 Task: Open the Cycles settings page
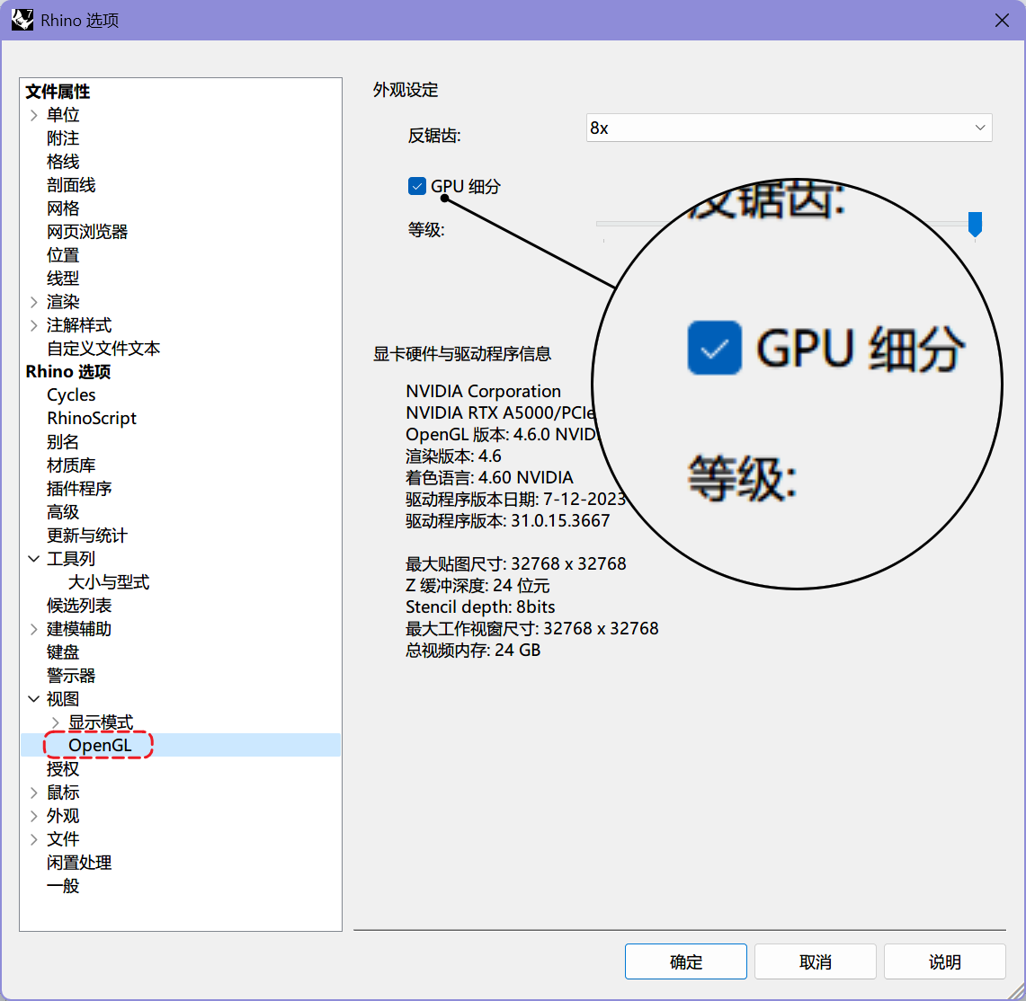coord(71,395)
